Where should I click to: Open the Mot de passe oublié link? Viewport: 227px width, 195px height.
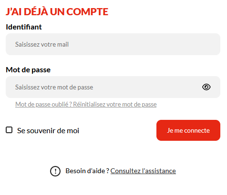[86, 104]
